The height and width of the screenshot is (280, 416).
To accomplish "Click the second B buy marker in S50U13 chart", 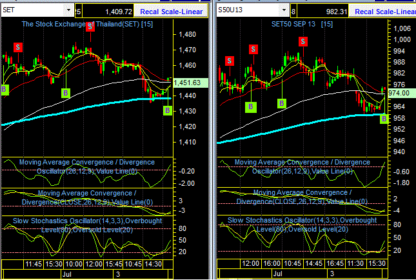I will coord(282,103).
